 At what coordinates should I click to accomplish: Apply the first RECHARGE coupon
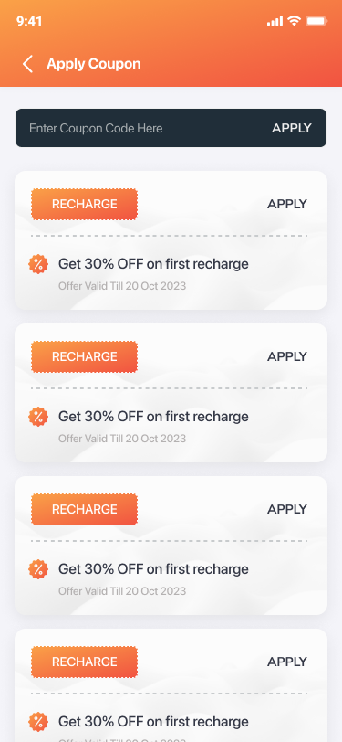coord(287,204)
